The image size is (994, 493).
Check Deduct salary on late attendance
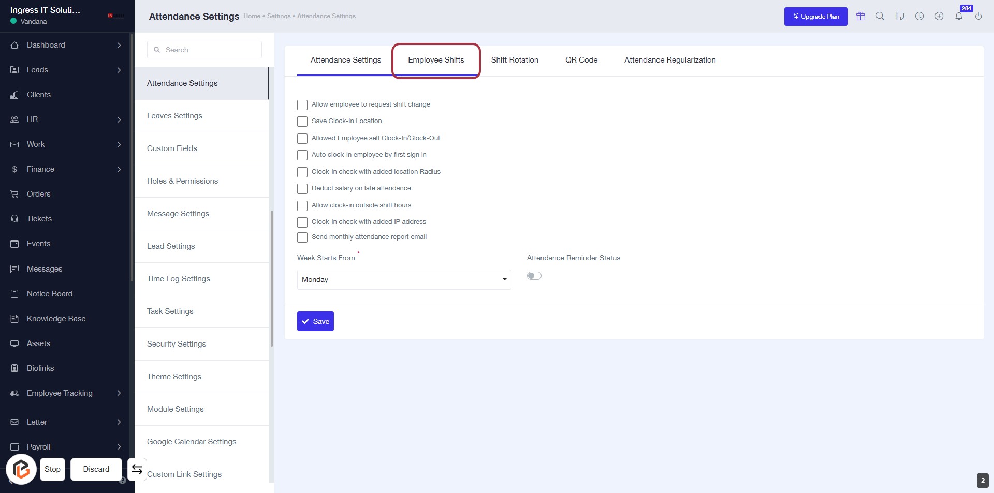pyautogui.click(x=302, y=189)
